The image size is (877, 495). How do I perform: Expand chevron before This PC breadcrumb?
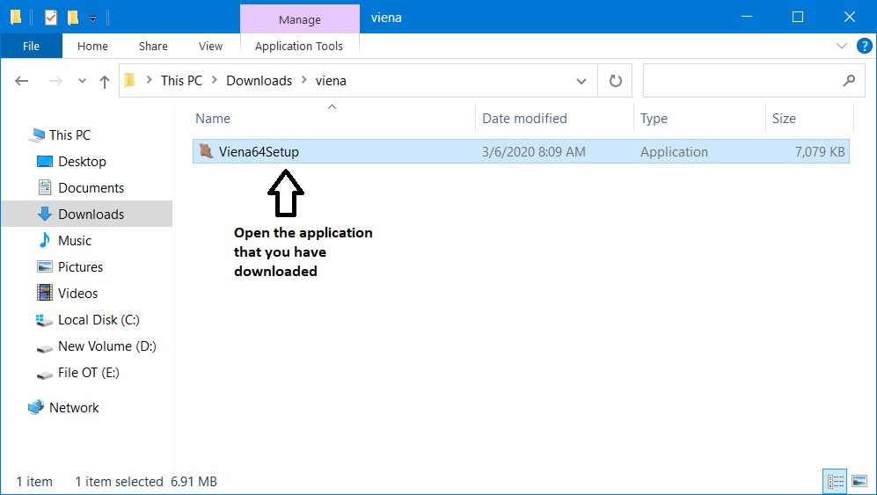[150, 81]
